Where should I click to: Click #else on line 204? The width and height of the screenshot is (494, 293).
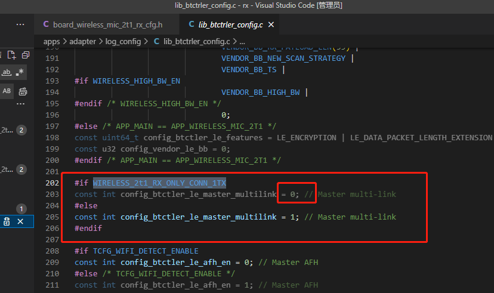[86, 206]
